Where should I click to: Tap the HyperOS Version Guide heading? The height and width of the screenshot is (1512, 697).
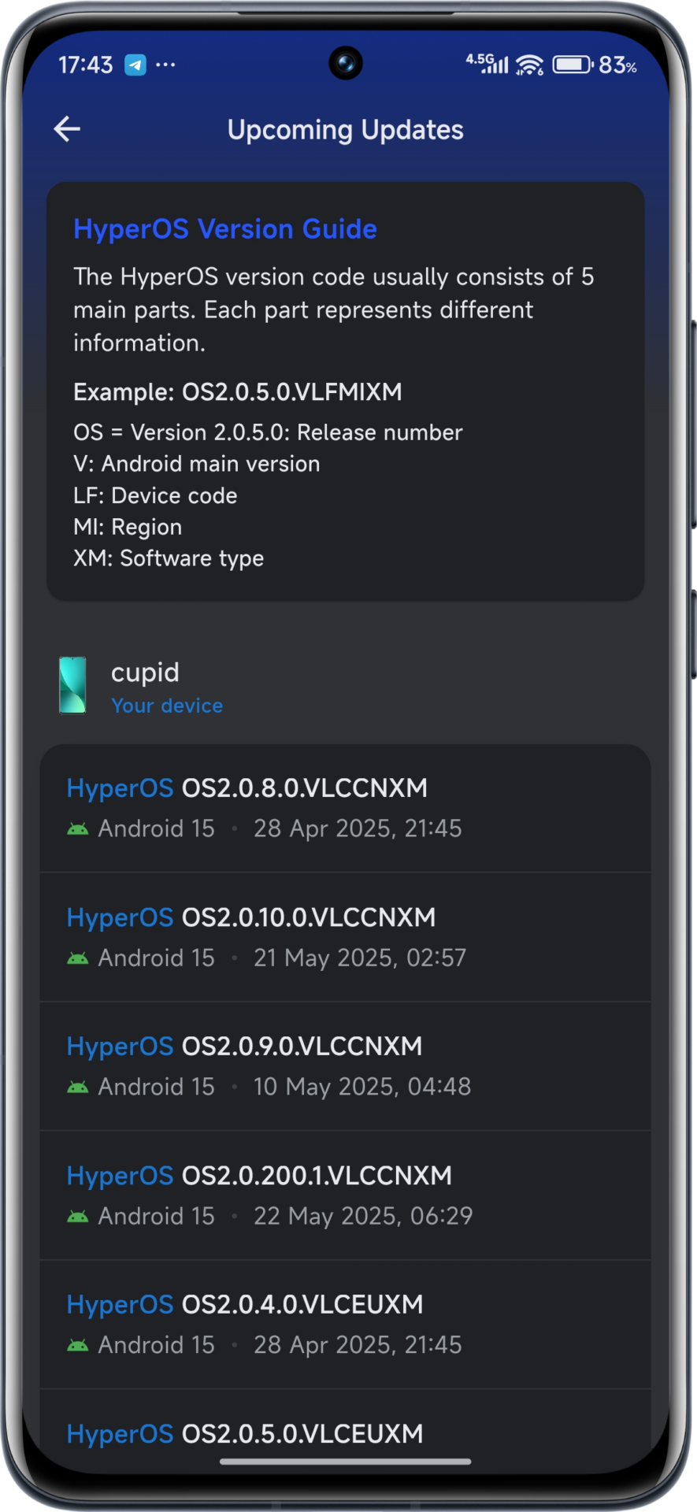[x=225, y=229]
